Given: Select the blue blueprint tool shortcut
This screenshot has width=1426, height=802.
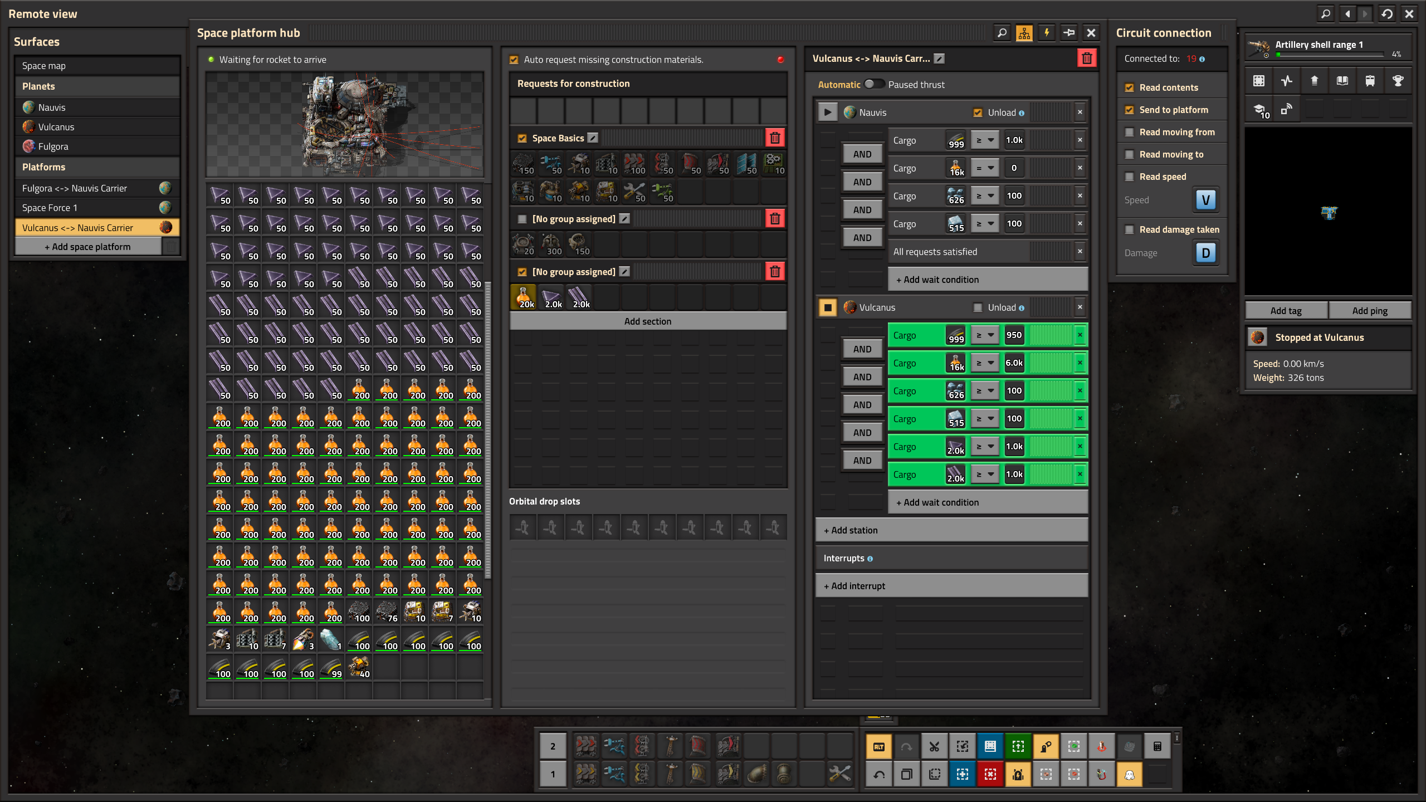Looking at the screenshot, I should (962, 774).
